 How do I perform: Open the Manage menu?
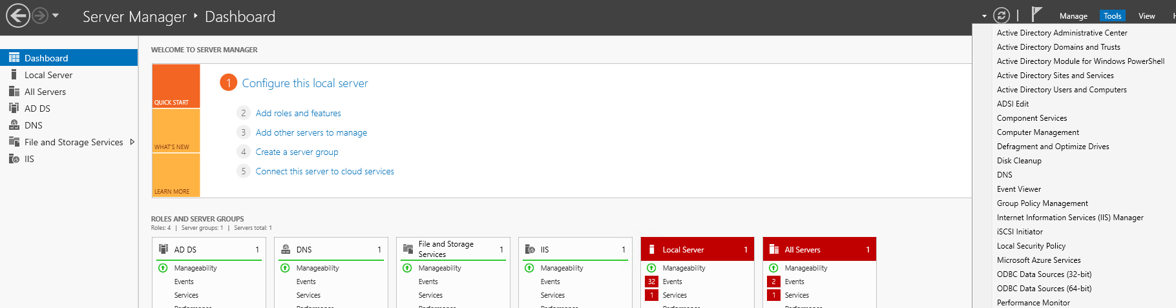[x=1073, y=16]
